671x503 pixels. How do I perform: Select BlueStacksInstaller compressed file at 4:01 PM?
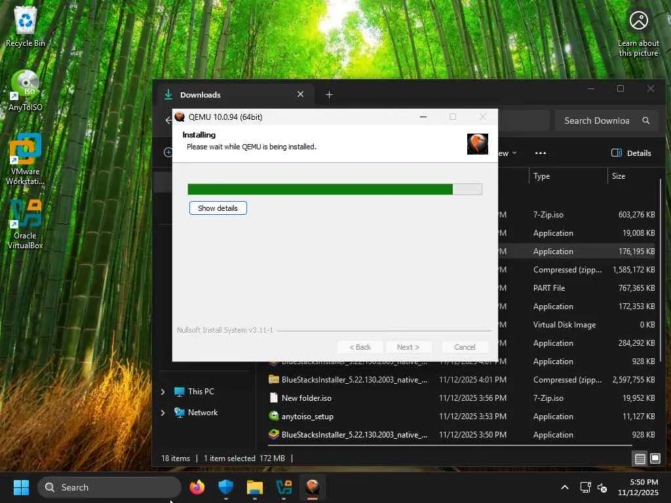(355, 380)
